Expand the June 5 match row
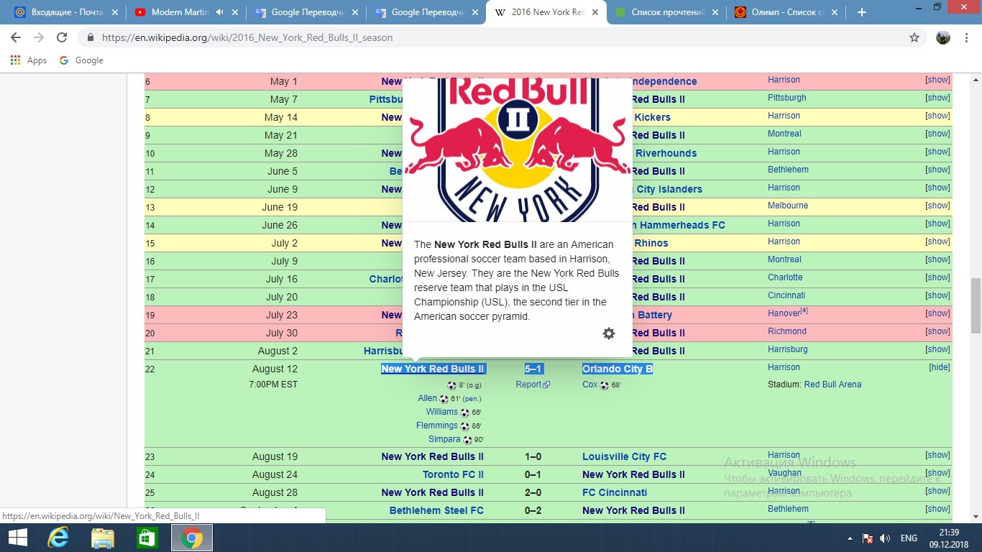 [x=937, y=170]
